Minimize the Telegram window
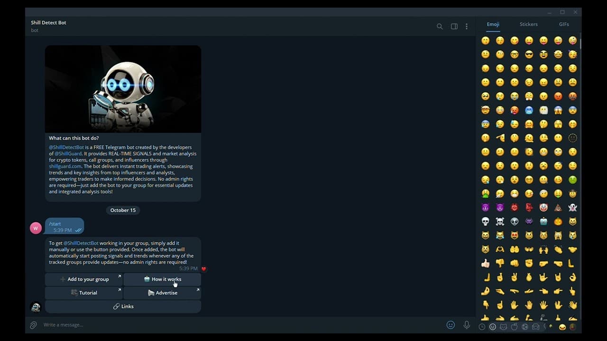Image resolution: width=607 pixels, height=341 pixels. (x=550, y=12)
